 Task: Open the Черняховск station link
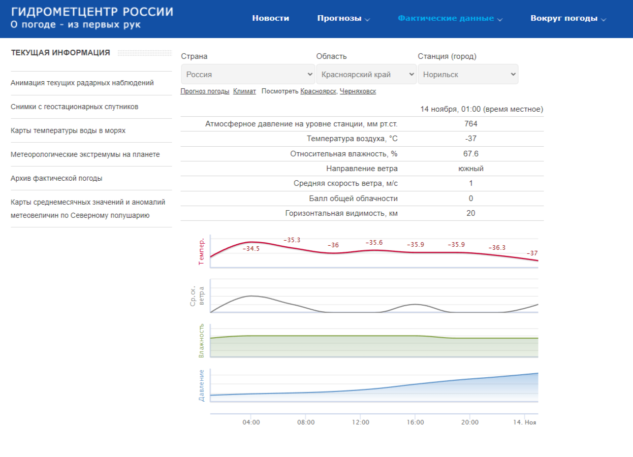pos(358,91)
